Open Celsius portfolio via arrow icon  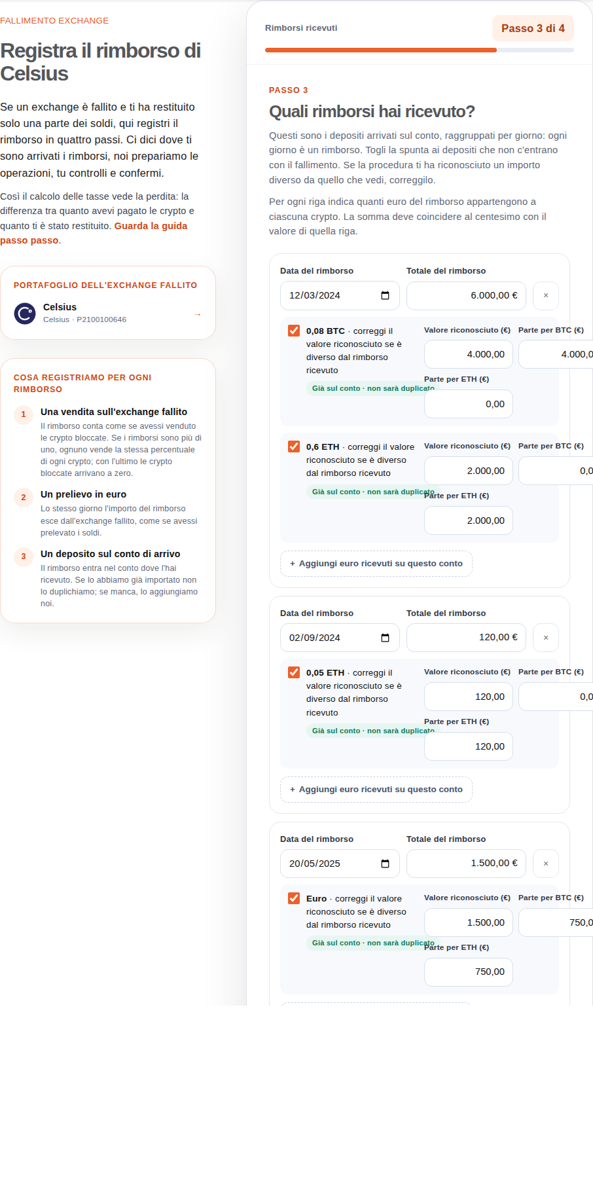point(197,314)
